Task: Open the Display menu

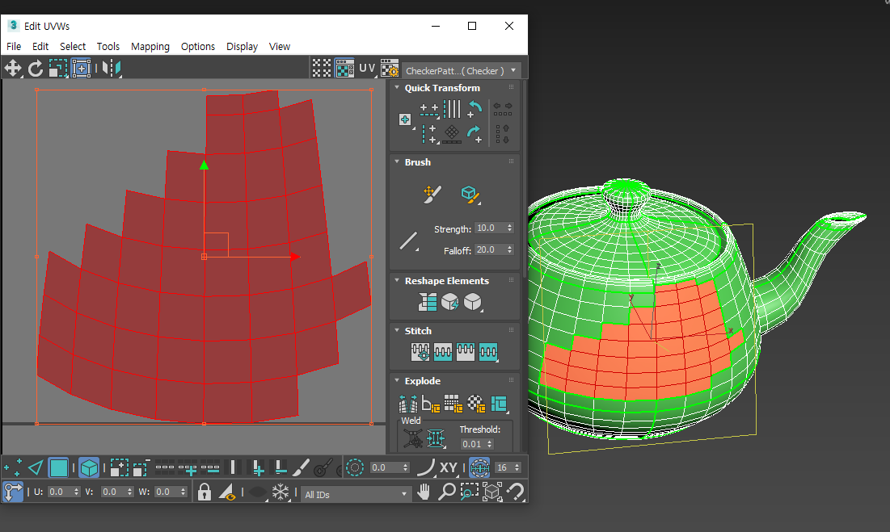Action: pyautogui.click(x=242, y=47)
